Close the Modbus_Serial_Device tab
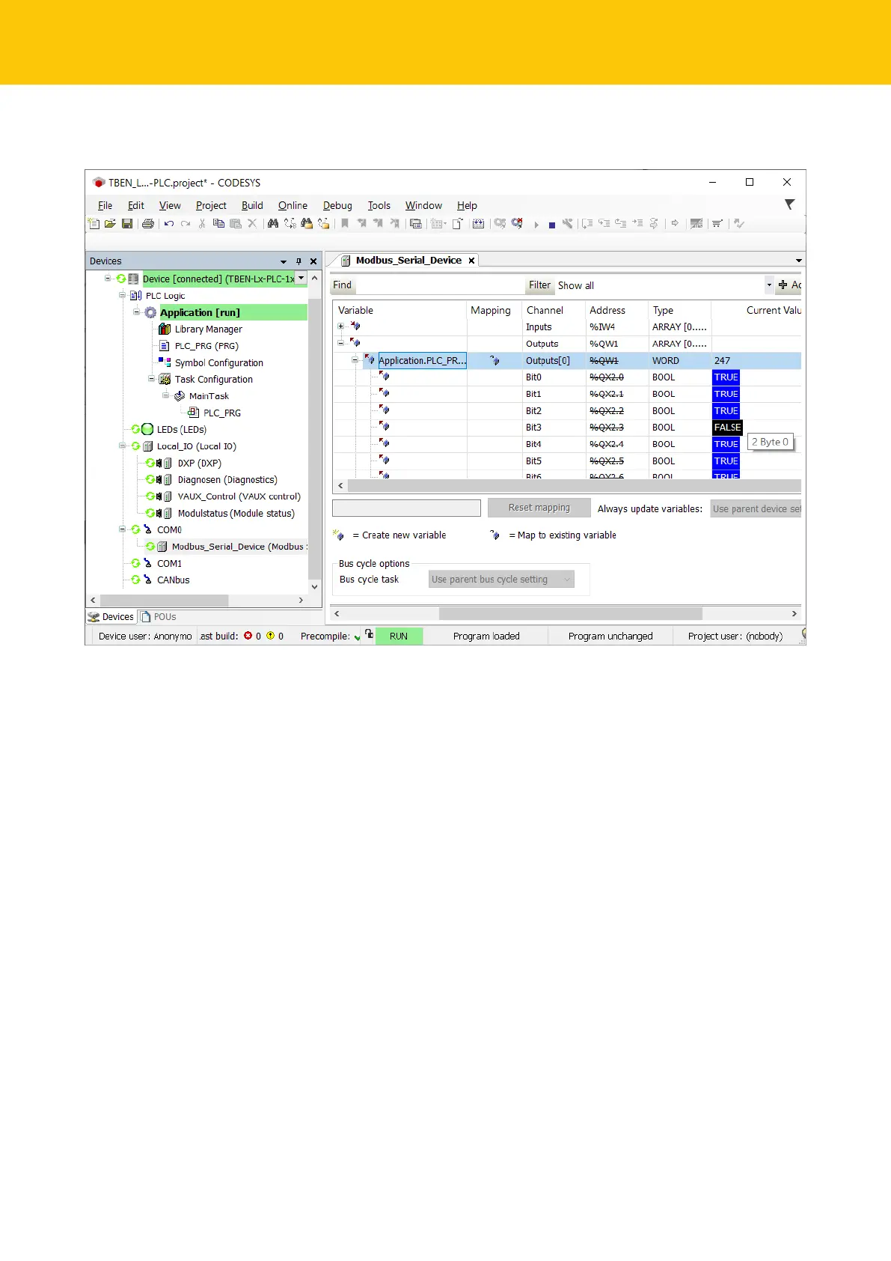Image resolution: width=891 pixels, height=1261 pixels. tap(471, 261)
